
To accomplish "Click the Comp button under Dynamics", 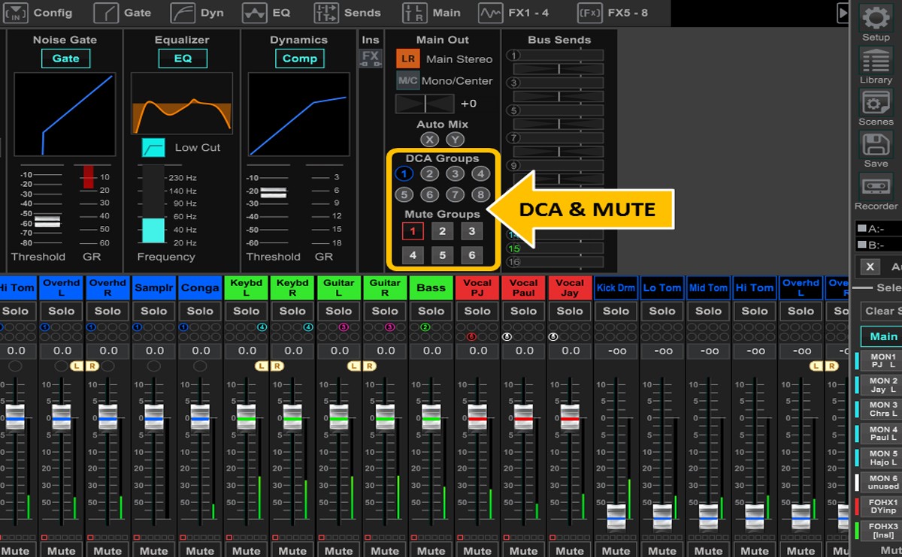I will click(299, 59).
